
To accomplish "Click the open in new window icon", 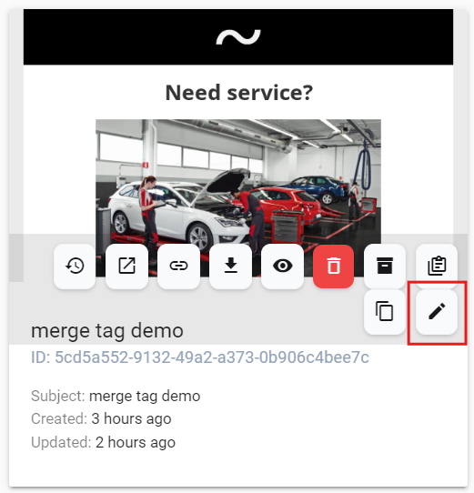I will 126,266.
